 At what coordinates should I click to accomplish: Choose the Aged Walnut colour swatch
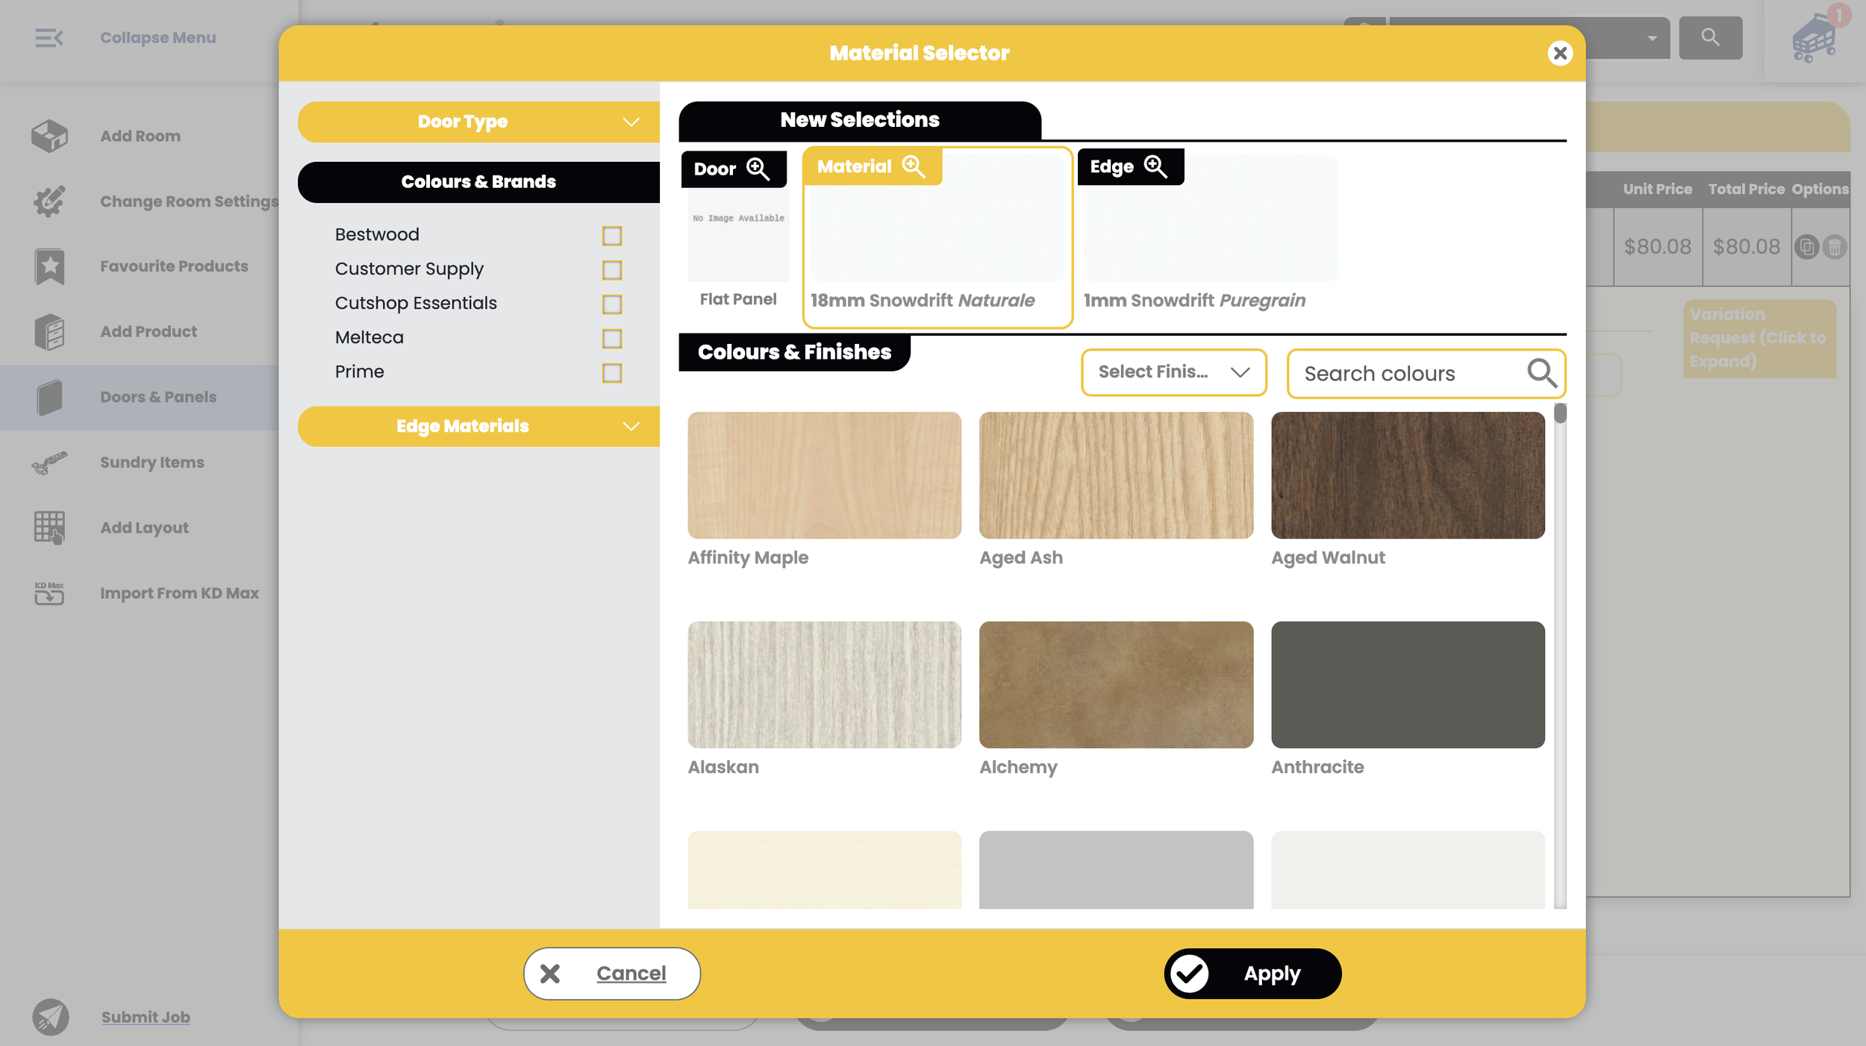(1408, 475)
